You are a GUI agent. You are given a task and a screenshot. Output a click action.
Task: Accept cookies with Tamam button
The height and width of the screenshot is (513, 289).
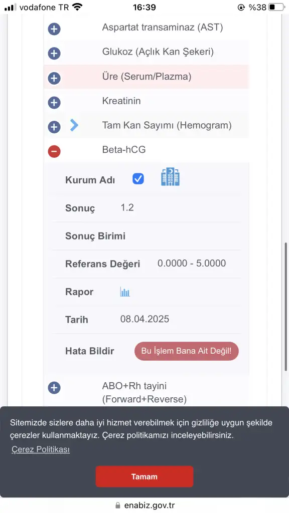[x=144, y=477]
